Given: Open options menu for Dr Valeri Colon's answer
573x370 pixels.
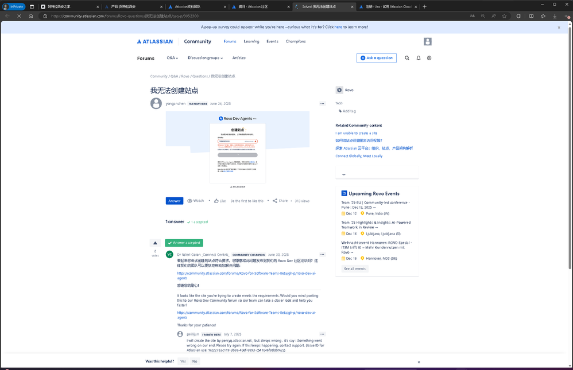Looking at the screenshot, I should pyautogui.click(x=322, y=255).
